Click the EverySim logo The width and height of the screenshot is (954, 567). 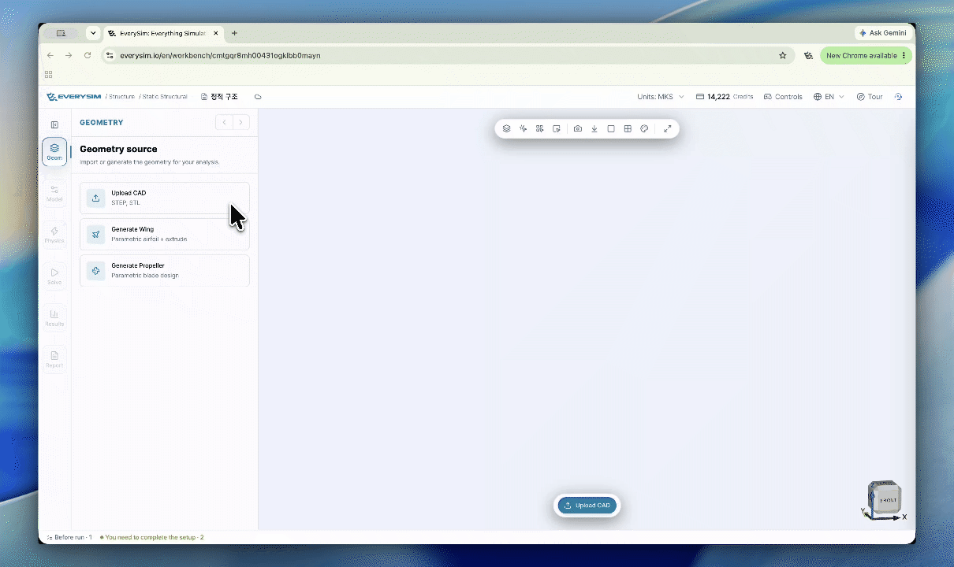[x=73, y=97]
